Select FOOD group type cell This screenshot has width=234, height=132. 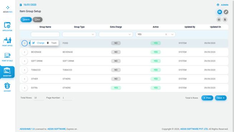tap(65, 43)
